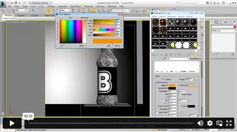Open the Utilities hammer panel tab

(234, 22)
